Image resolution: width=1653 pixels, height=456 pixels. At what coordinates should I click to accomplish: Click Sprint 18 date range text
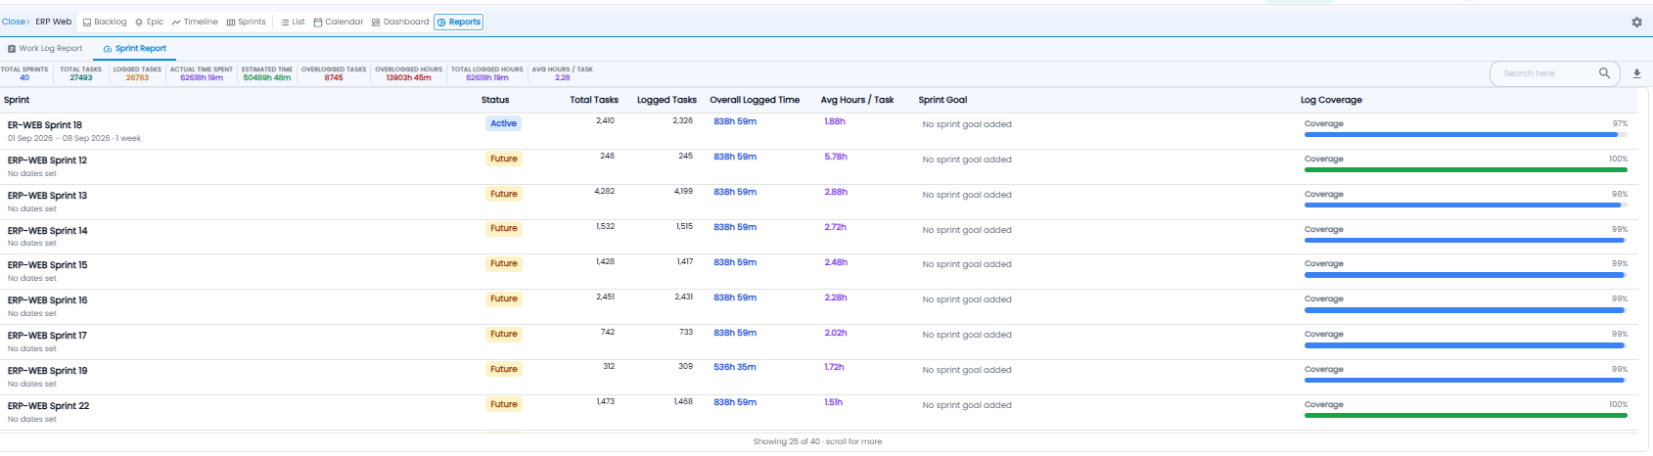[74, 139]
